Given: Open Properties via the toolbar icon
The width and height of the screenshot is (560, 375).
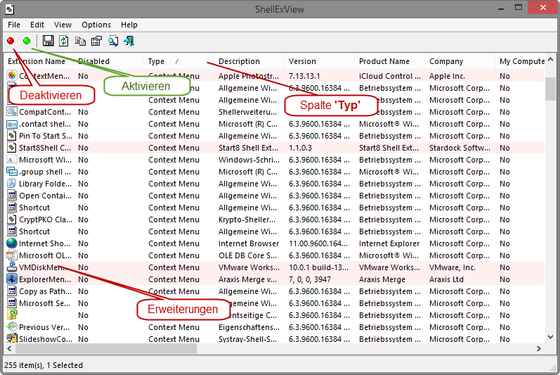Looking at the screenshot, I should click(96, 42).
